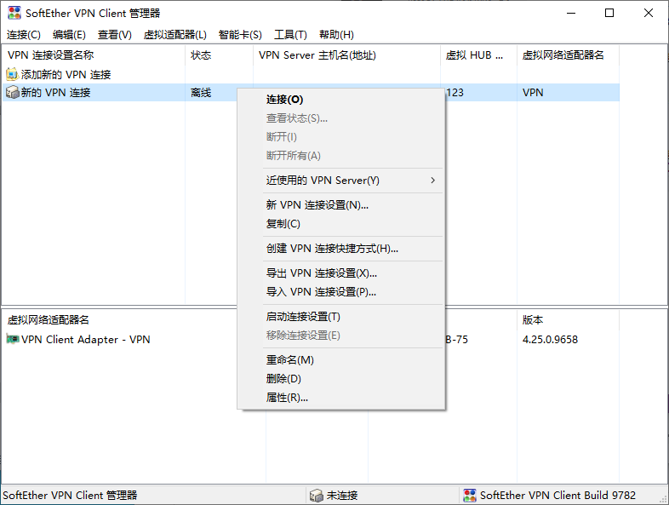
Task: Open the 连接(C) menu
Action: (x=24, y=35)
